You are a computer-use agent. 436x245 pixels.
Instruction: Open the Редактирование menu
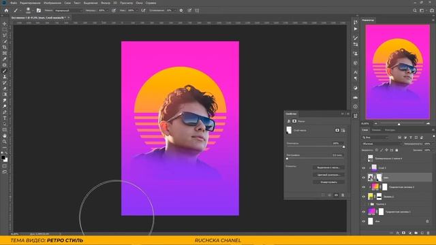click(30, 3)
